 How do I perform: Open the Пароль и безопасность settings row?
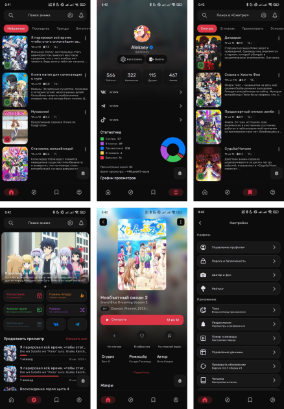pyautogui.click(x=239, y=261)
